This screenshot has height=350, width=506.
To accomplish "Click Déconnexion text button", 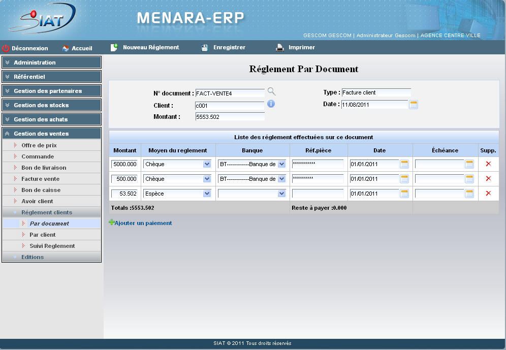I will pos(29,48).
